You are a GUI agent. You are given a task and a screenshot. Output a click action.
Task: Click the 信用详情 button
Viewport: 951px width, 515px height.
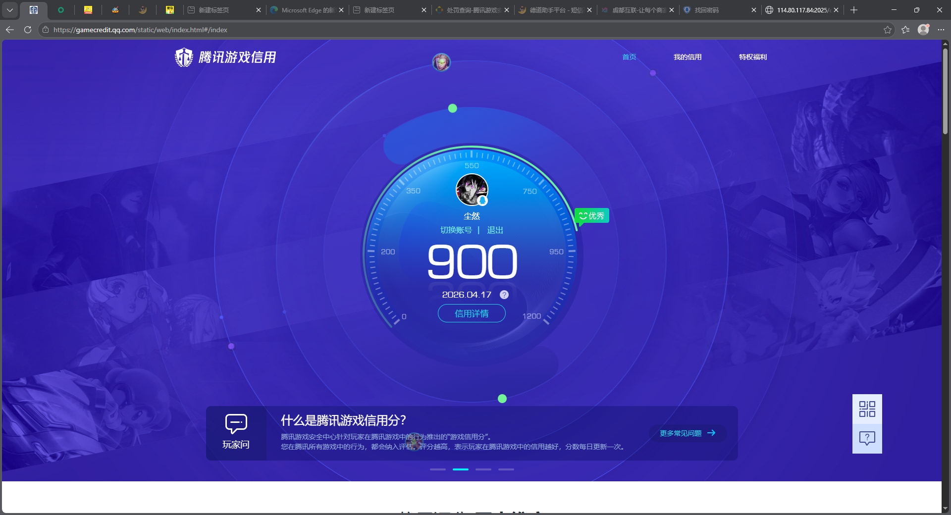pos(471,313)
